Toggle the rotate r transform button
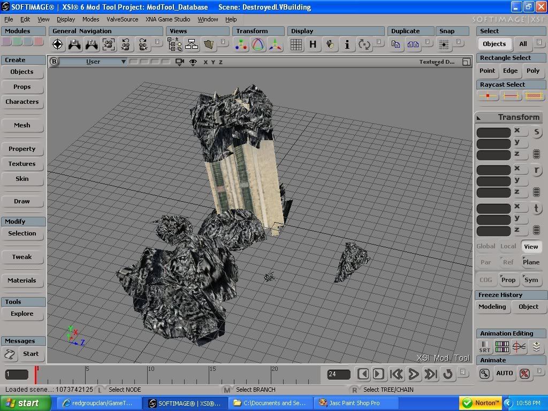 point(536,170)
